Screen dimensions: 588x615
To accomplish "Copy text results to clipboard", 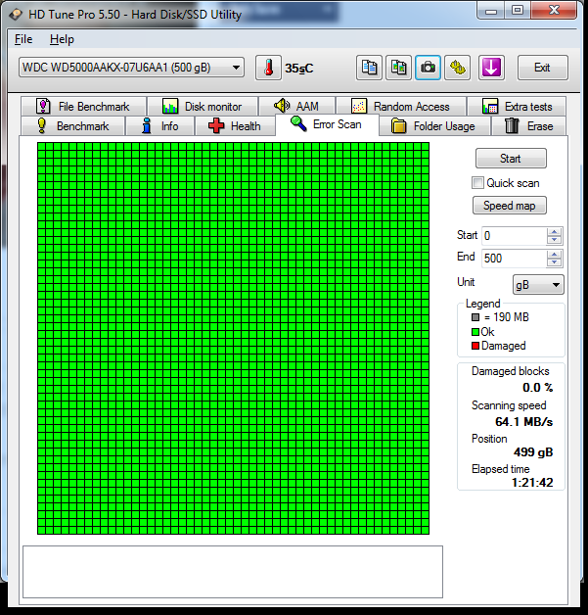I will pos(369,68).
